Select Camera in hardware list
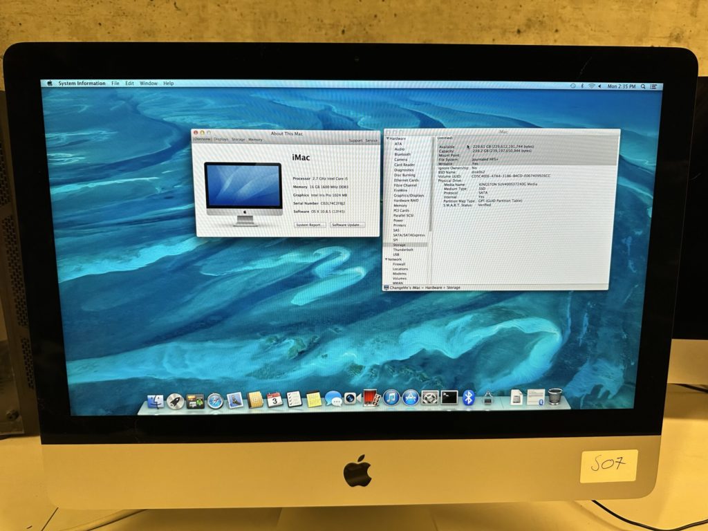This screenshot has height=531, width=708. pyautogui.click(x=400, y=160)
